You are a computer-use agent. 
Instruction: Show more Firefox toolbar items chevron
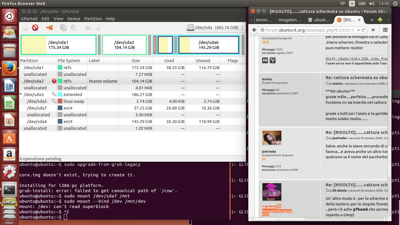(373, 30)
